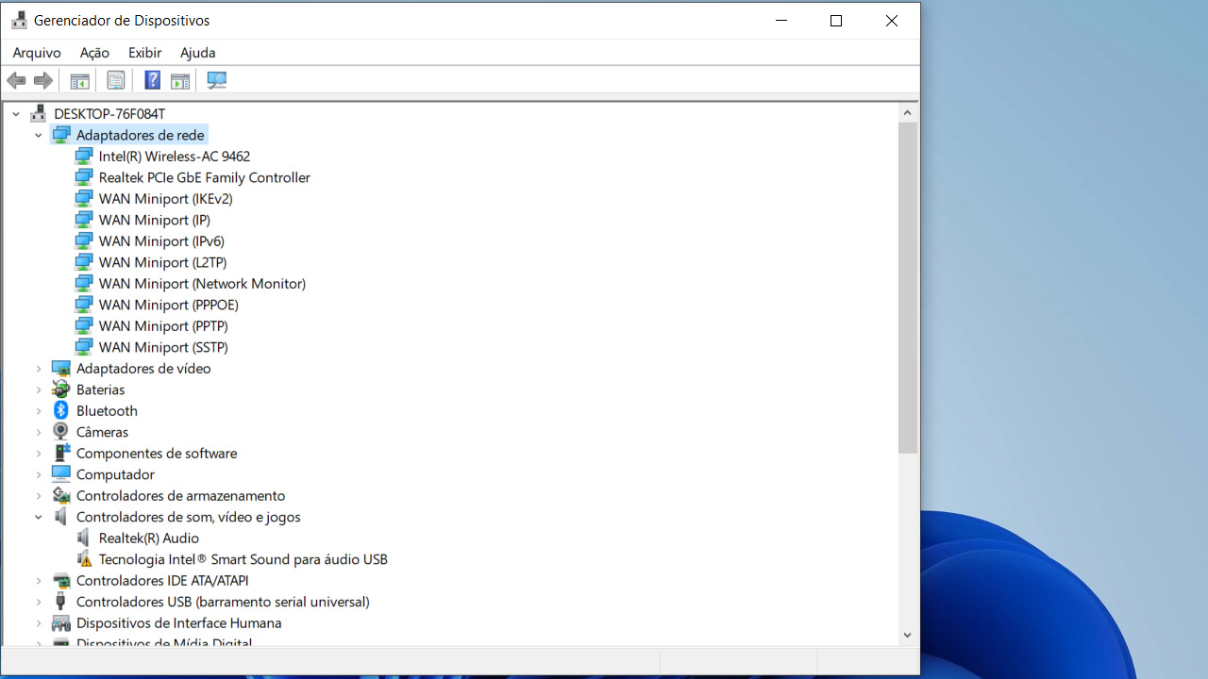1208x679 pixels.
Task: Collapse the DESKTOP-76F084T root node
Action: pyautogui.click(x=16, y=114)
